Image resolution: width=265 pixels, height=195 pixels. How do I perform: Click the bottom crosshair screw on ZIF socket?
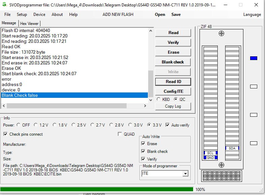[x=221, y=165]
